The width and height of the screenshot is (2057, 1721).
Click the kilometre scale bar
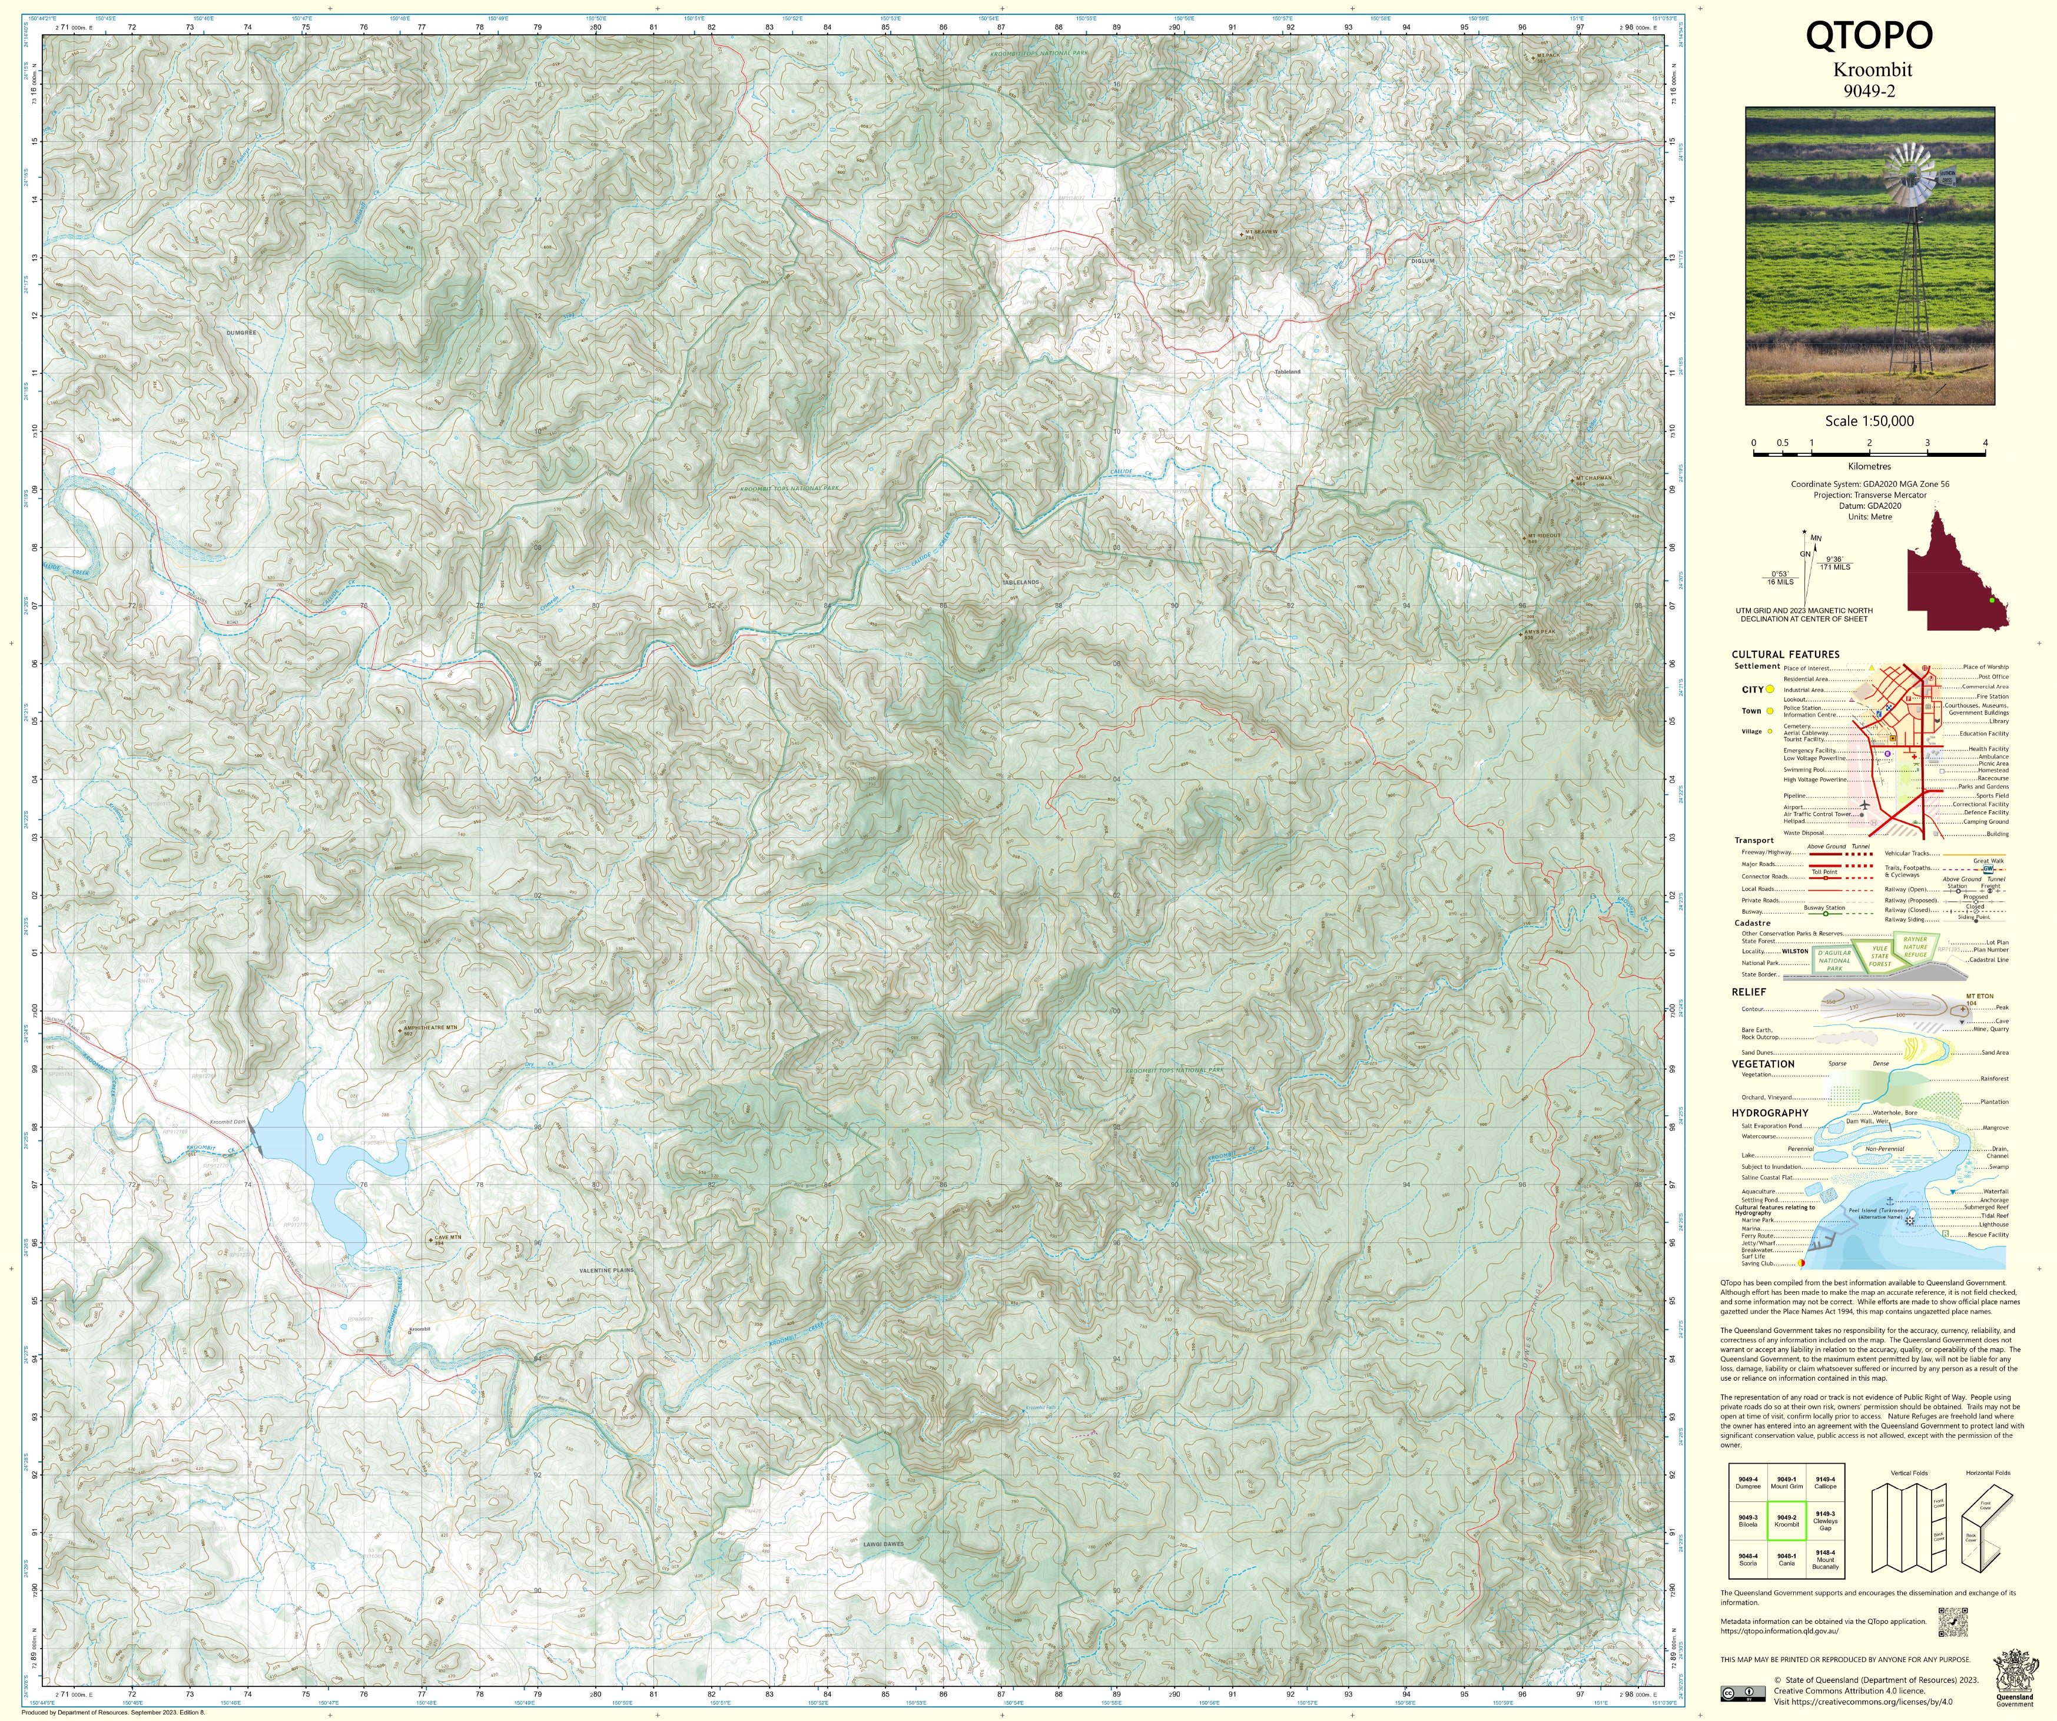(1869, 453)
